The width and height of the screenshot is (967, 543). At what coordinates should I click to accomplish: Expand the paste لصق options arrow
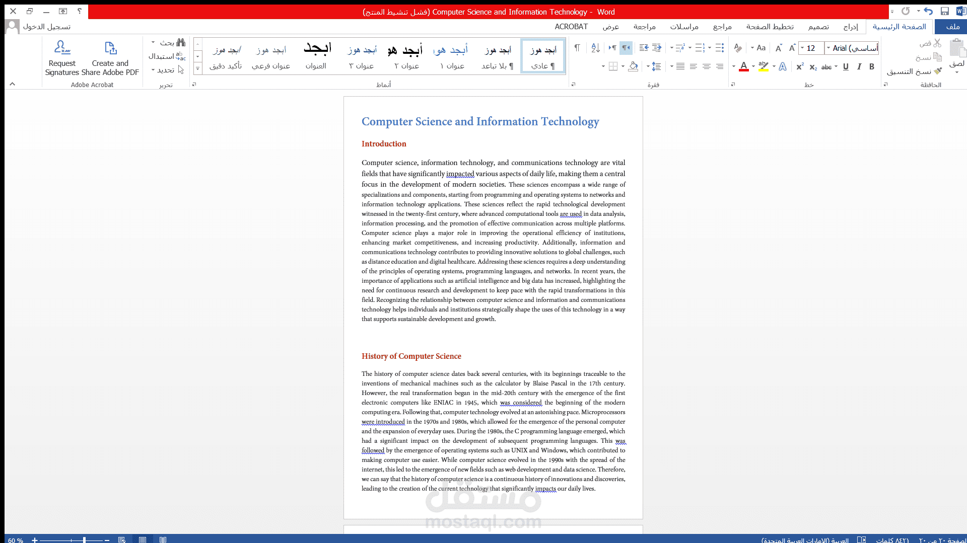tap(956, 72)
